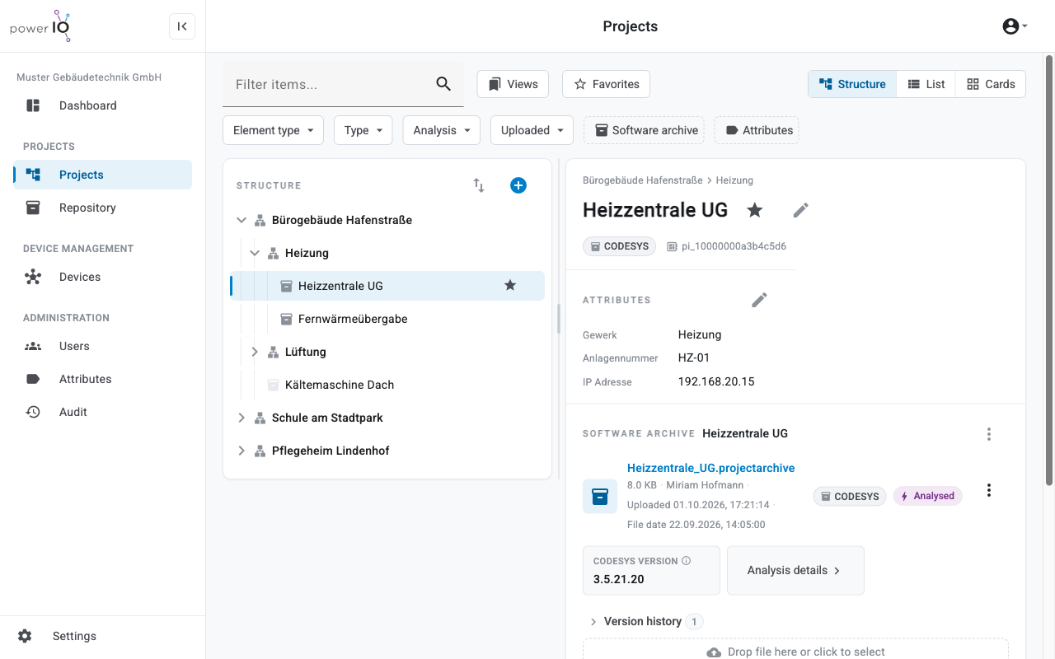
Task: Collapse the sidebar with the arrow button
Action: click(182, 26)
